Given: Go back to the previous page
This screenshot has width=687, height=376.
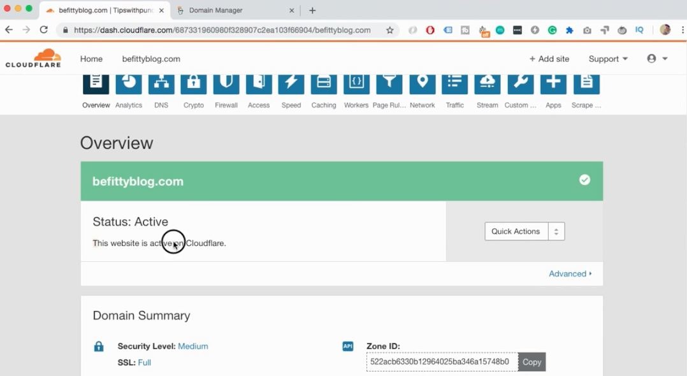Looking at the screenshot, I should point(9,30).
